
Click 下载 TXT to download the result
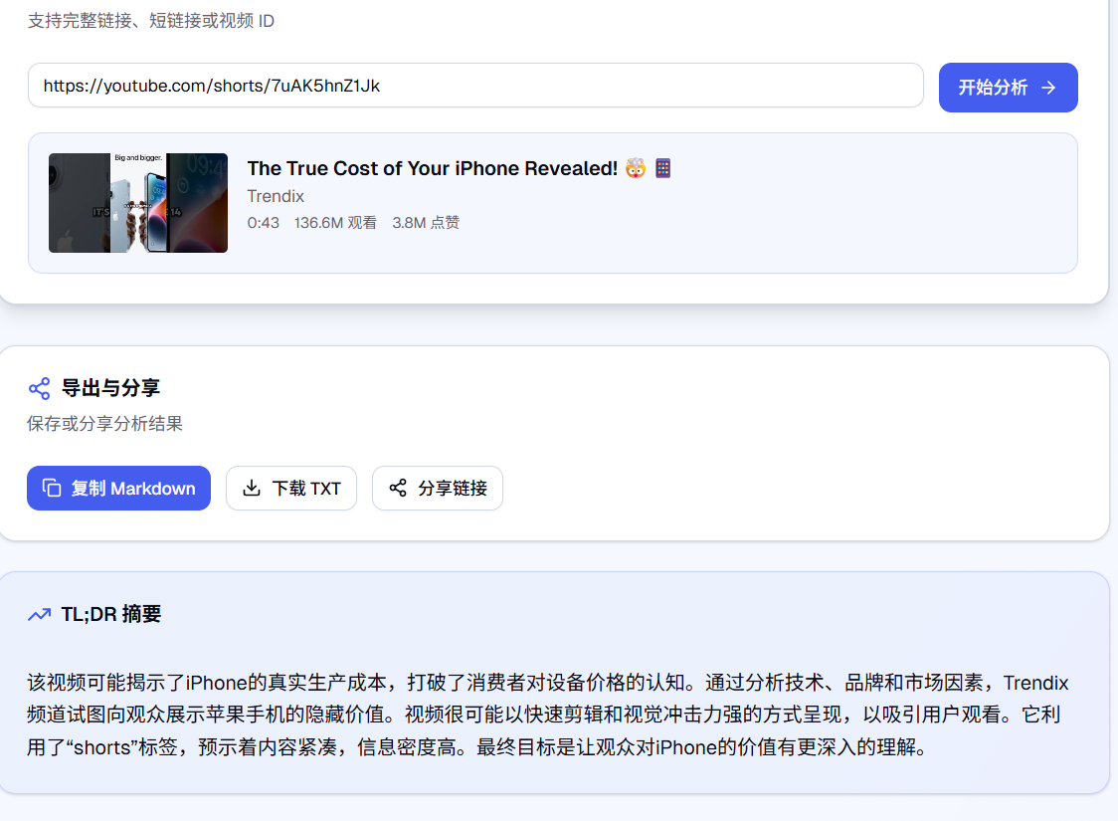[x=291, y=488]
